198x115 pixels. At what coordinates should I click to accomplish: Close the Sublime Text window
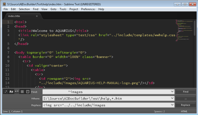pos(192,4)
